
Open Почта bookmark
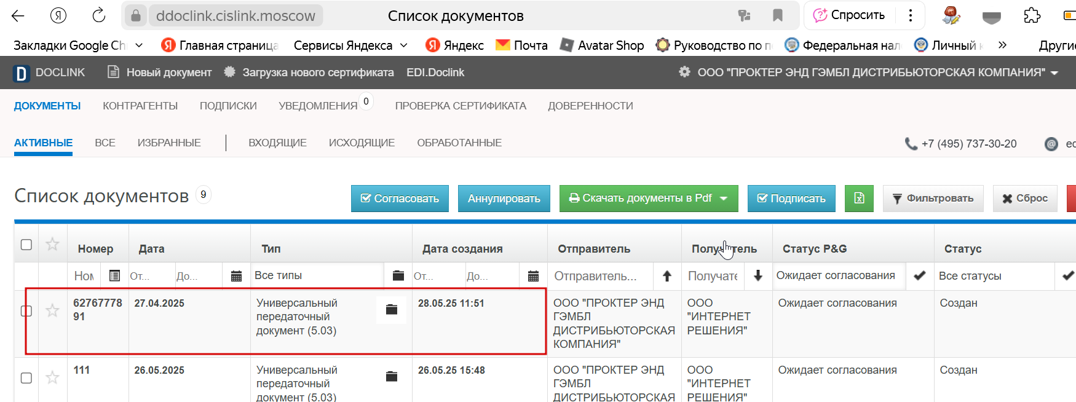(x=521, y=45)
